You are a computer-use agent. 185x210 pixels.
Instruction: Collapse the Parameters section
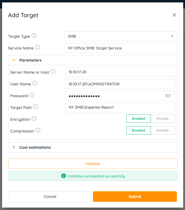[14, 60]
